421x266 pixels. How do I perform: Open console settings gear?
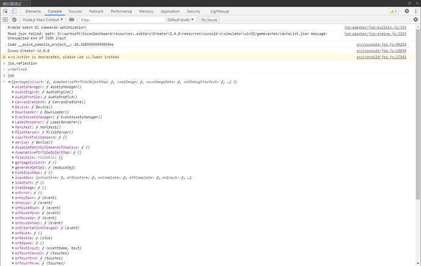tap(416, 20)
